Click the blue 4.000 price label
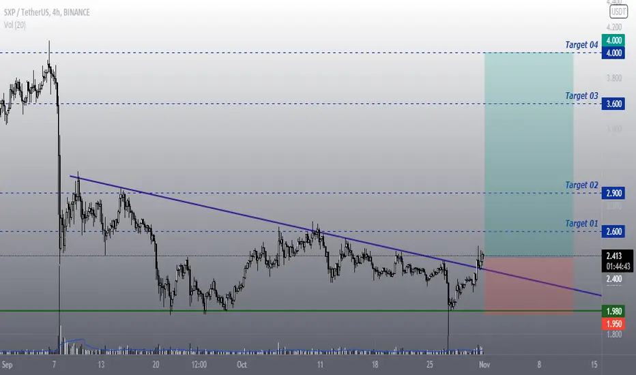Image resolution: width=636 pixels, height=375 pixels. (x=613, y=52)
